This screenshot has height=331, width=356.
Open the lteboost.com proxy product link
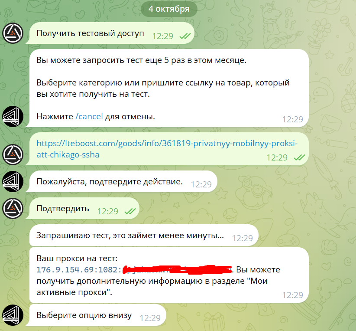pos(167,149)
